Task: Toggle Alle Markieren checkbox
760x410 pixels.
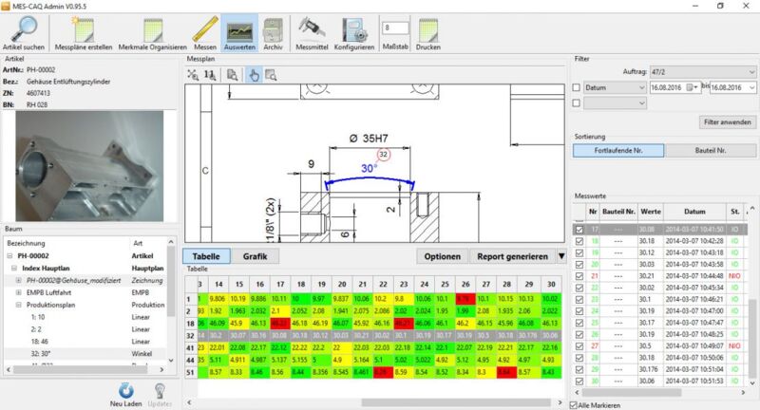Action: (x=574, y=405)
